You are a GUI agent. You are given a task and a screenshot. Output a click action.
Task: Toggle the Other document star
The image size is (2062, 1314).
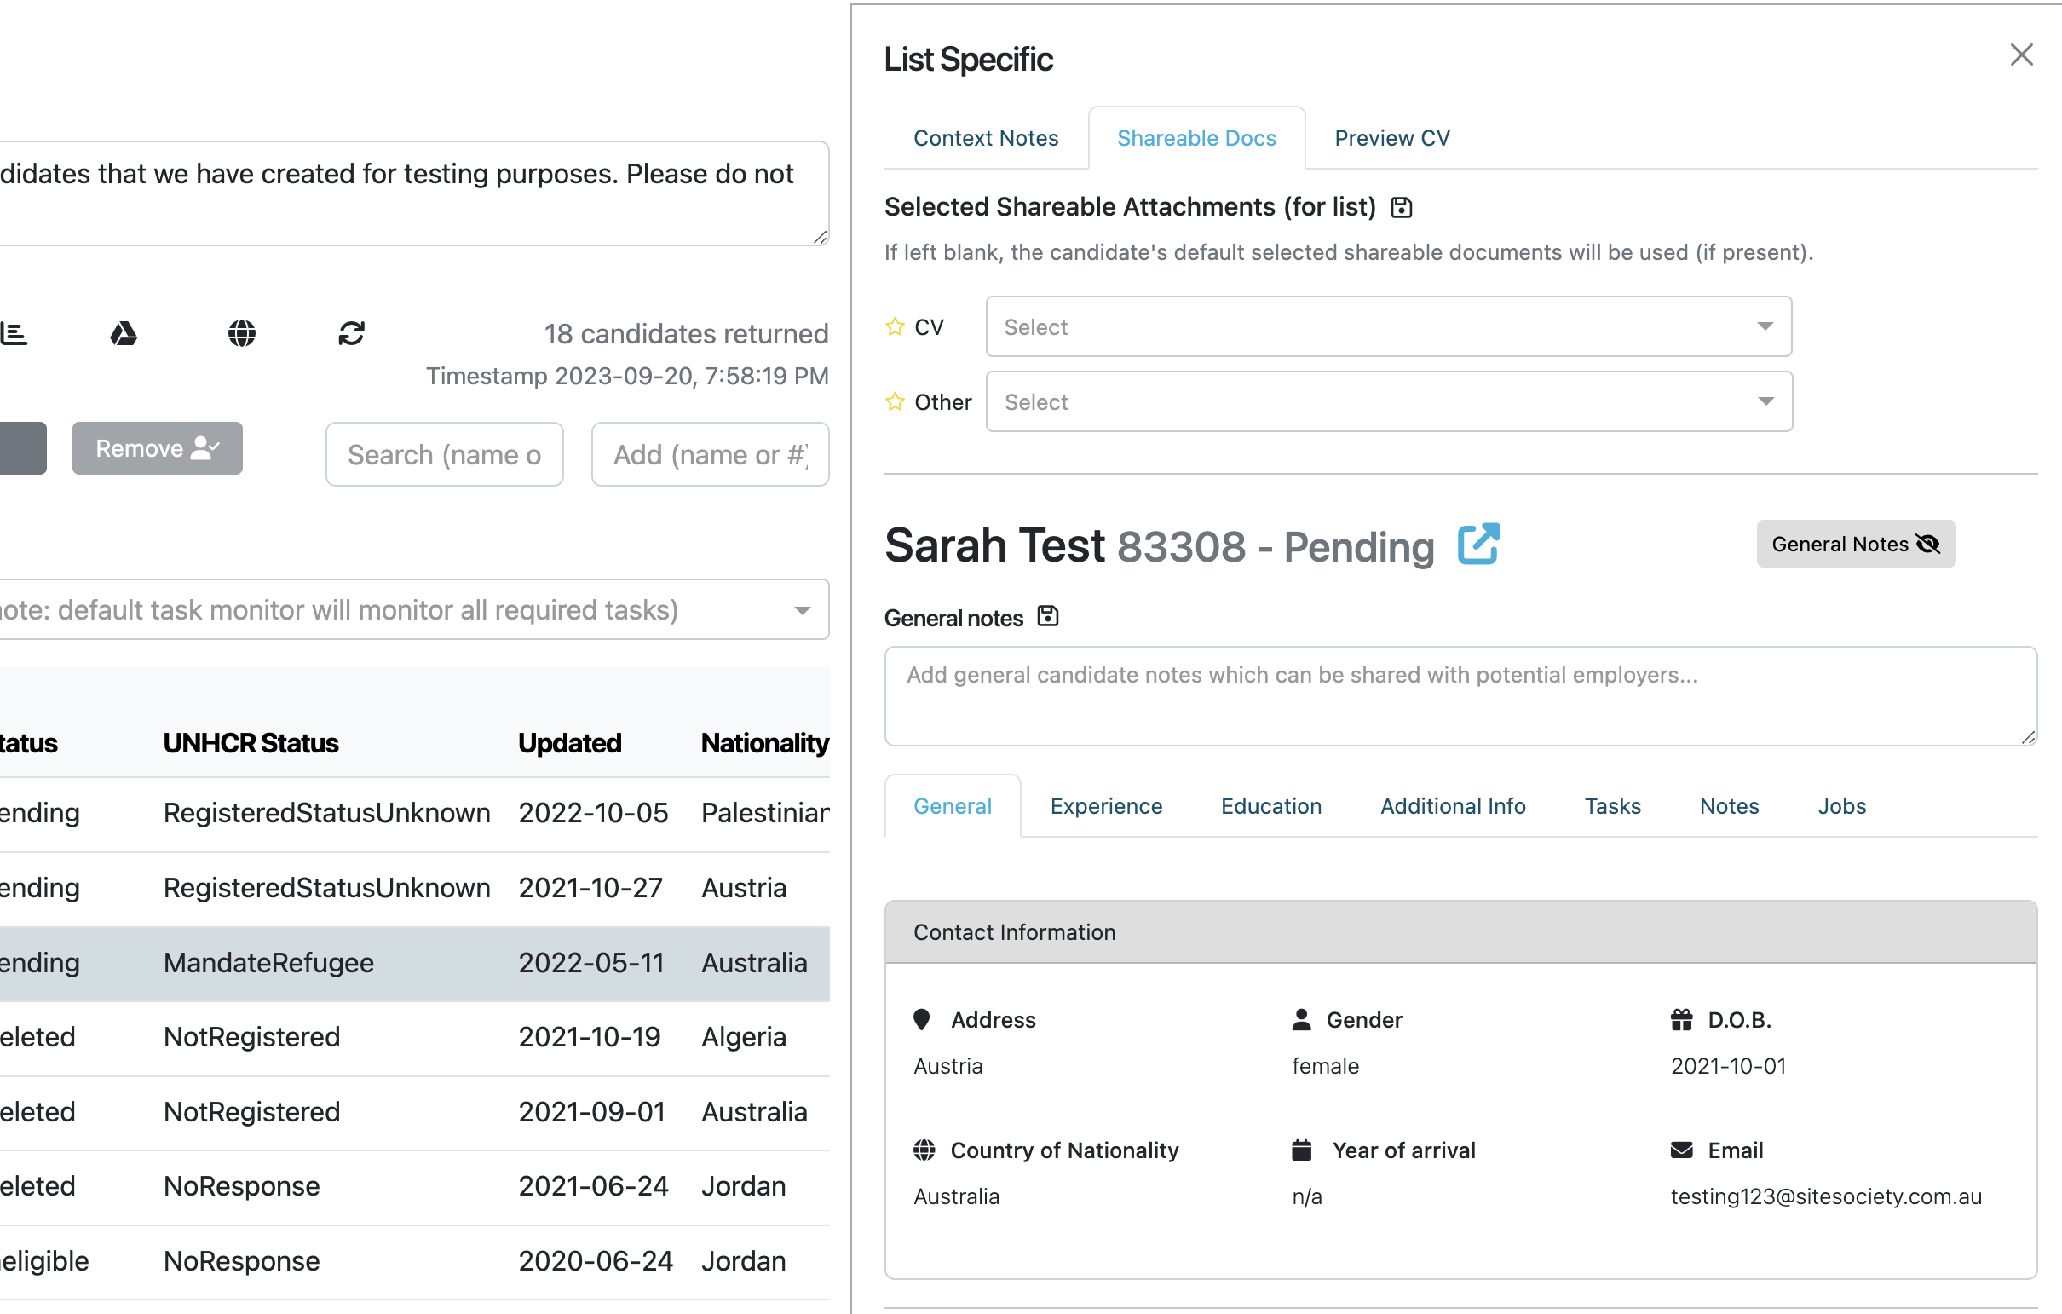coord(895,401)
